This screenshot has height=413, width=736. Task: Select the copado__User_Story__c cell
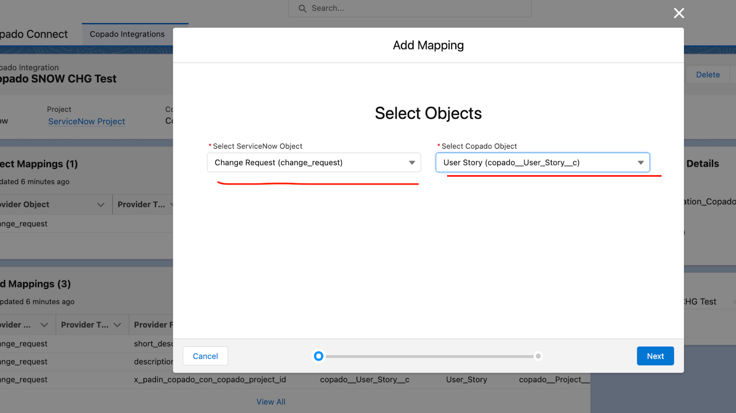365,379
